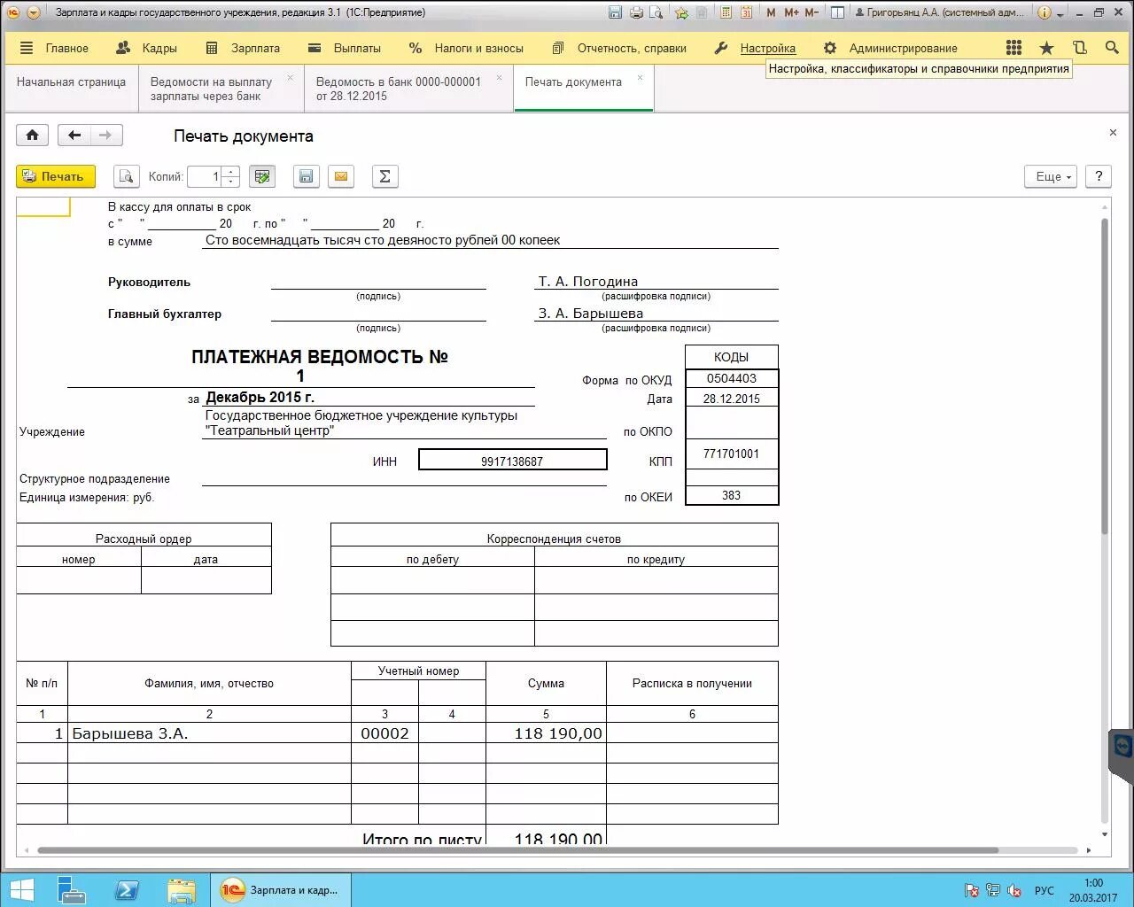Open the calculator icon in title bar

pyautogui.click(x=726, y=12)
